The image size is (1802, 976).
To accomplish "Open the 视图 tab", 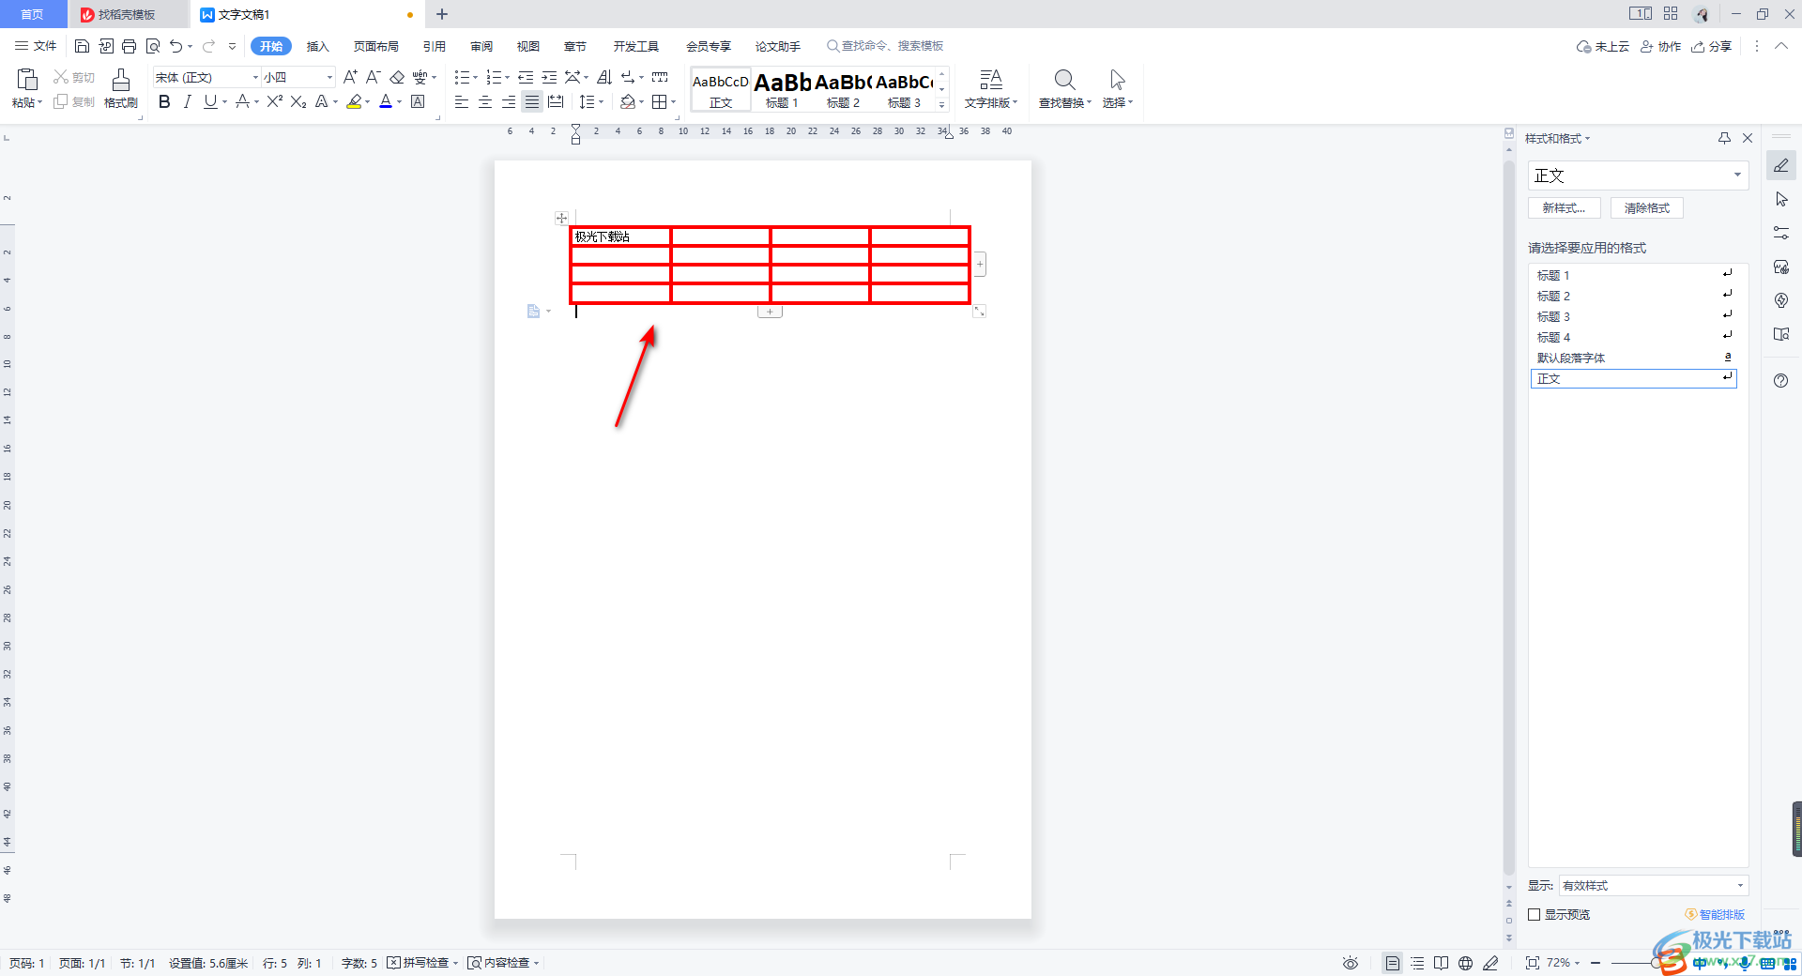I will 528,46.
